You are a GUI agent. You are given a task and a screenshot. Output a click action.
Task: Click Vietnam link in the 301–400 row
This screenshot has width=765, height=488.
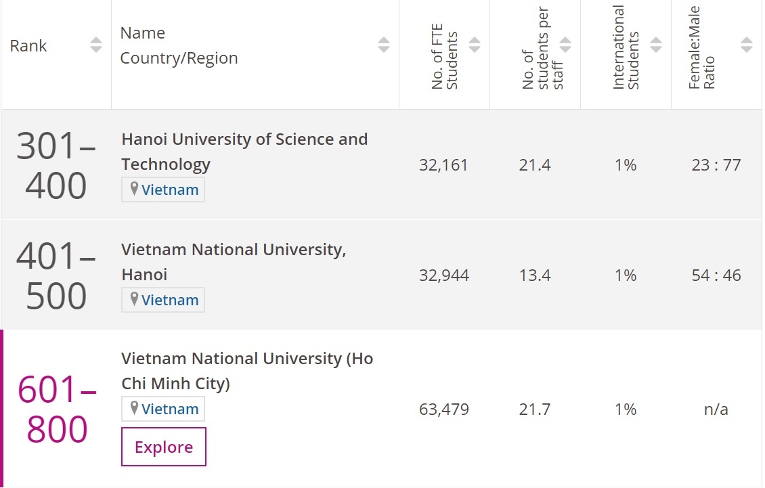click(x=170, y=190)
